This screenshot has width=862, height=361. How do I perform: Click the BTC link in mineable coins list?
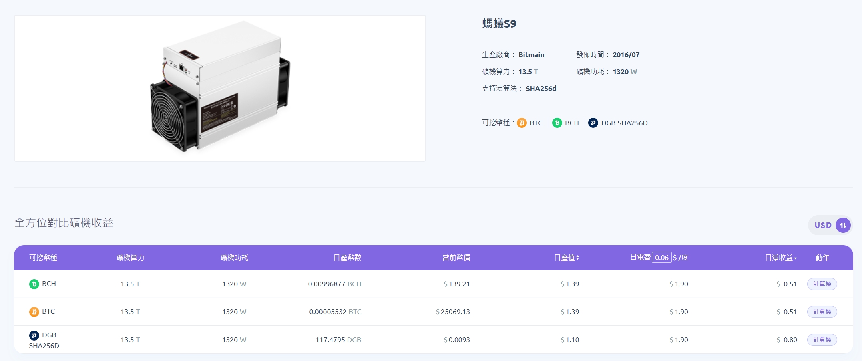[536, 123]
